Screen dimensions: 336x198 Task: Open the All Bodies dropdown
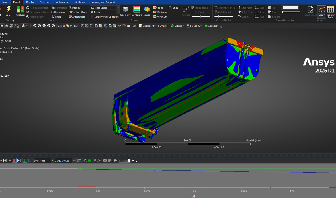pyautogui.click(x=118, y=12)
